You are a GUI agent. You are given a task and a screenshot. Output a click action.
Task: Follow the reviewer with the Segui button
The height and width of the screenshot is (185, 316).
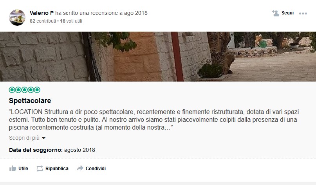287,13
